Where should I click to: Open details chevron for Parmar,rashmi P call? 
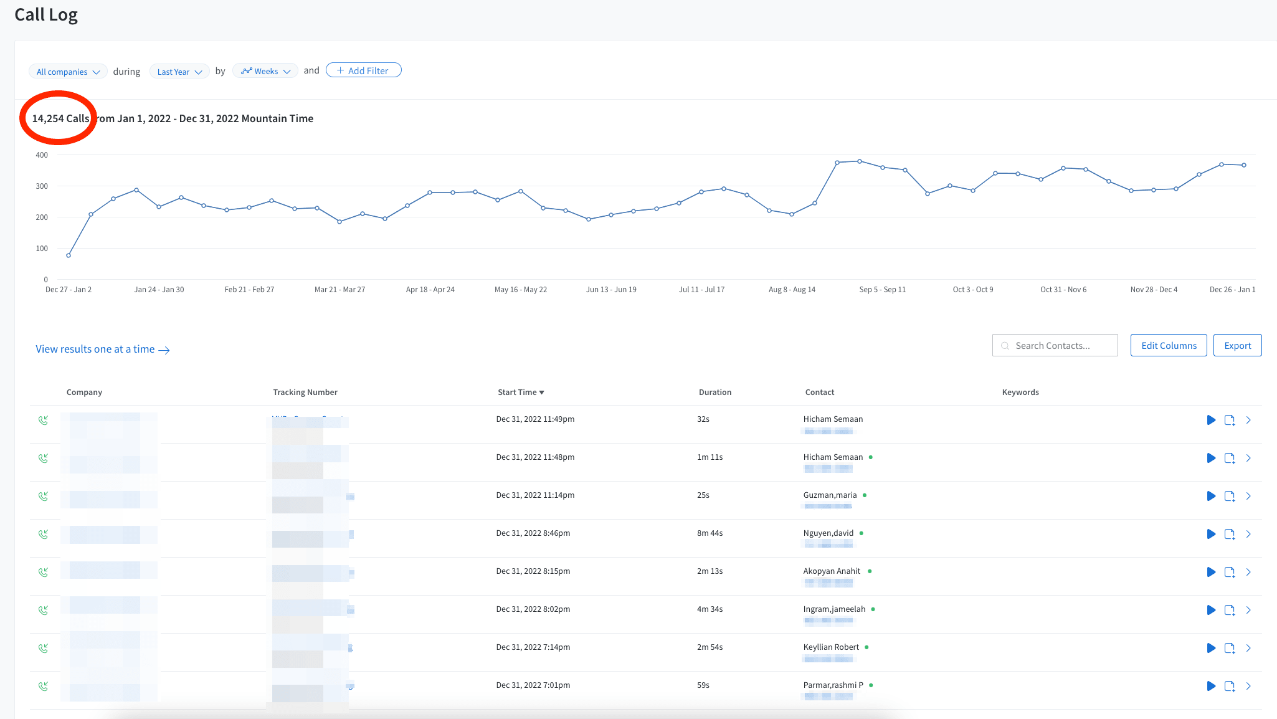(x=1248, y=686)
